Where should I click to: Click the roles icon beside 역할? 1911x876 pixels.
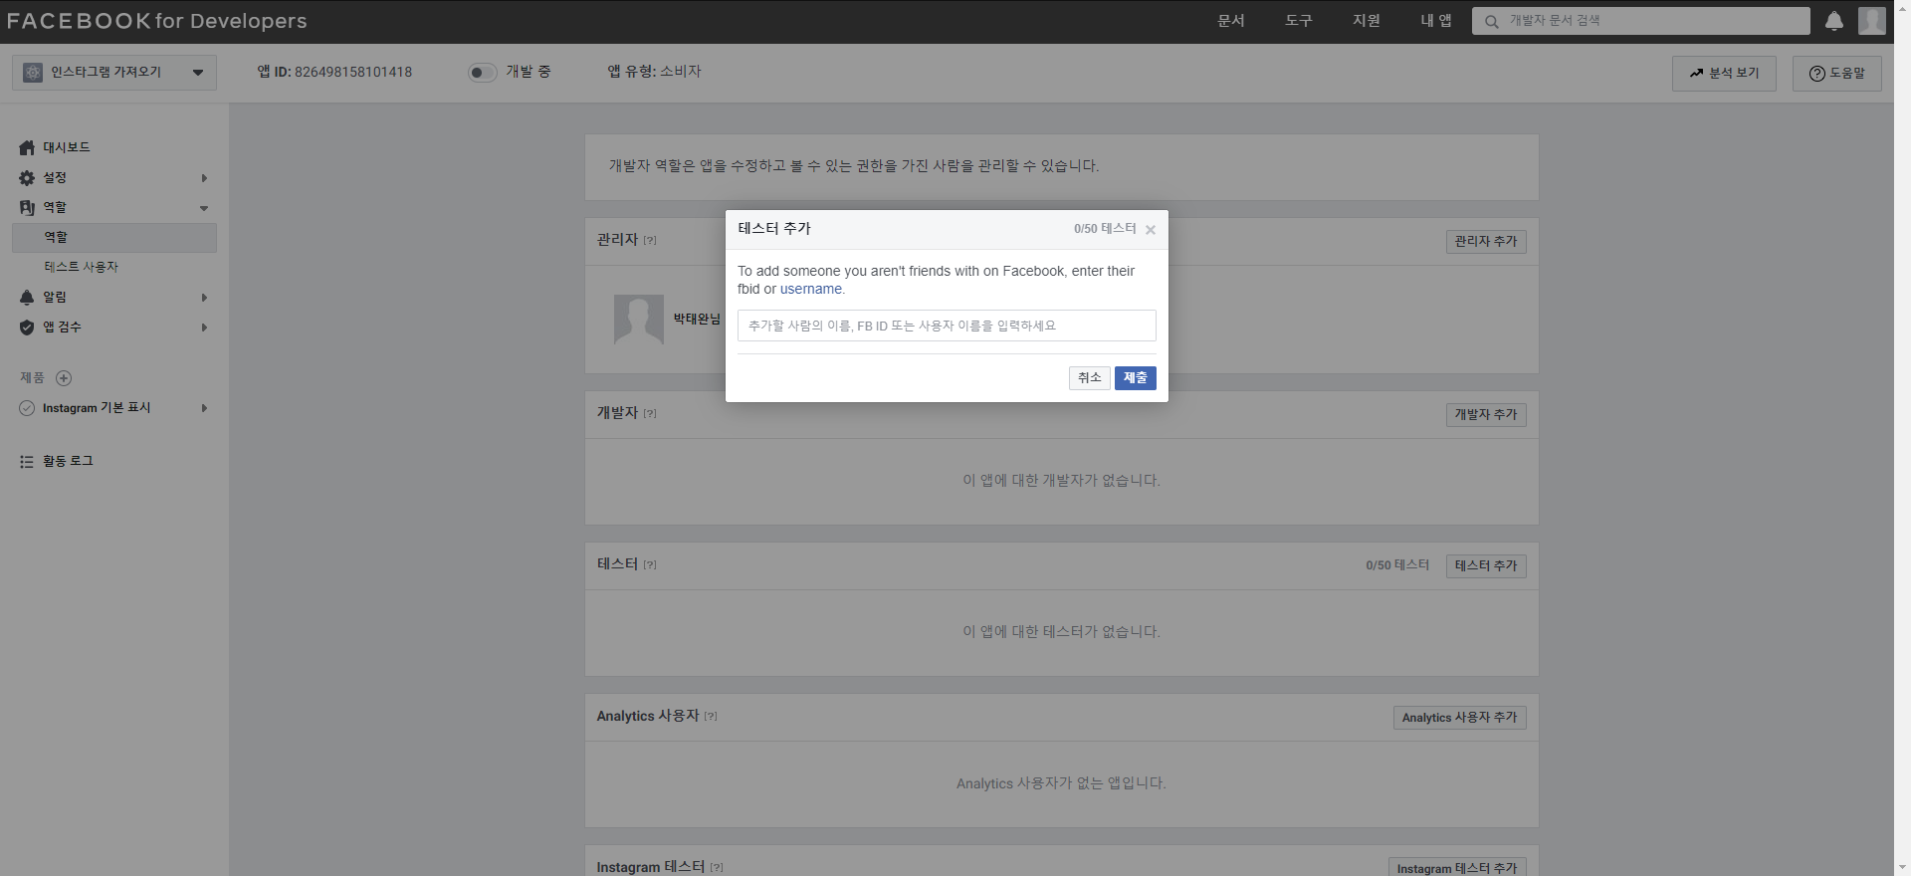[x=27, y=207]
